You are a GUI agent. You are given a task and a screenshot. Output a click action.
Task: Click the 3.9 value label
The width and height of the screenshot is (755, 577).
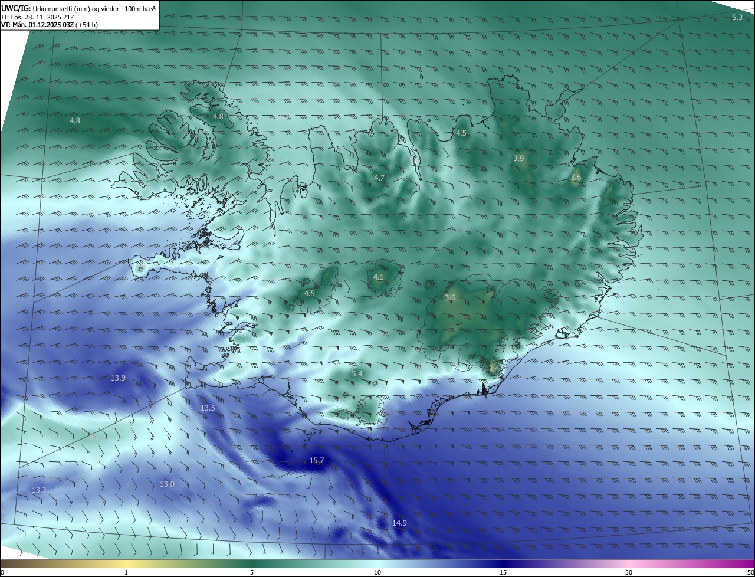pos(518,158)
